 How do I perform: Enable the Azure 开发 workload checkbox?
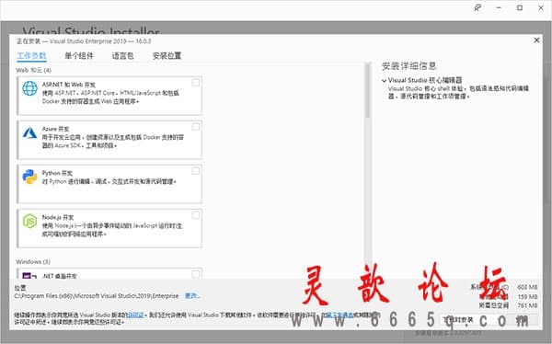click(x=195, y=127)
